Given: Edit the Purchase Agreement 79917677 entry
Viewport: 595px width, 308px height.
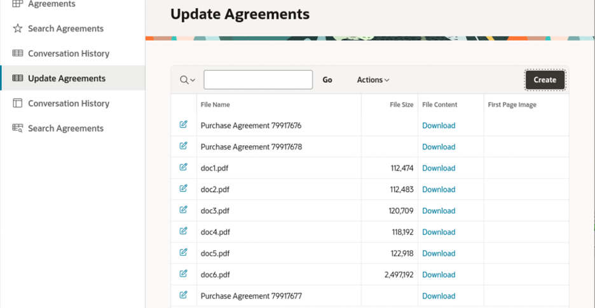Looking at the screenshot, I should (183, 295).
